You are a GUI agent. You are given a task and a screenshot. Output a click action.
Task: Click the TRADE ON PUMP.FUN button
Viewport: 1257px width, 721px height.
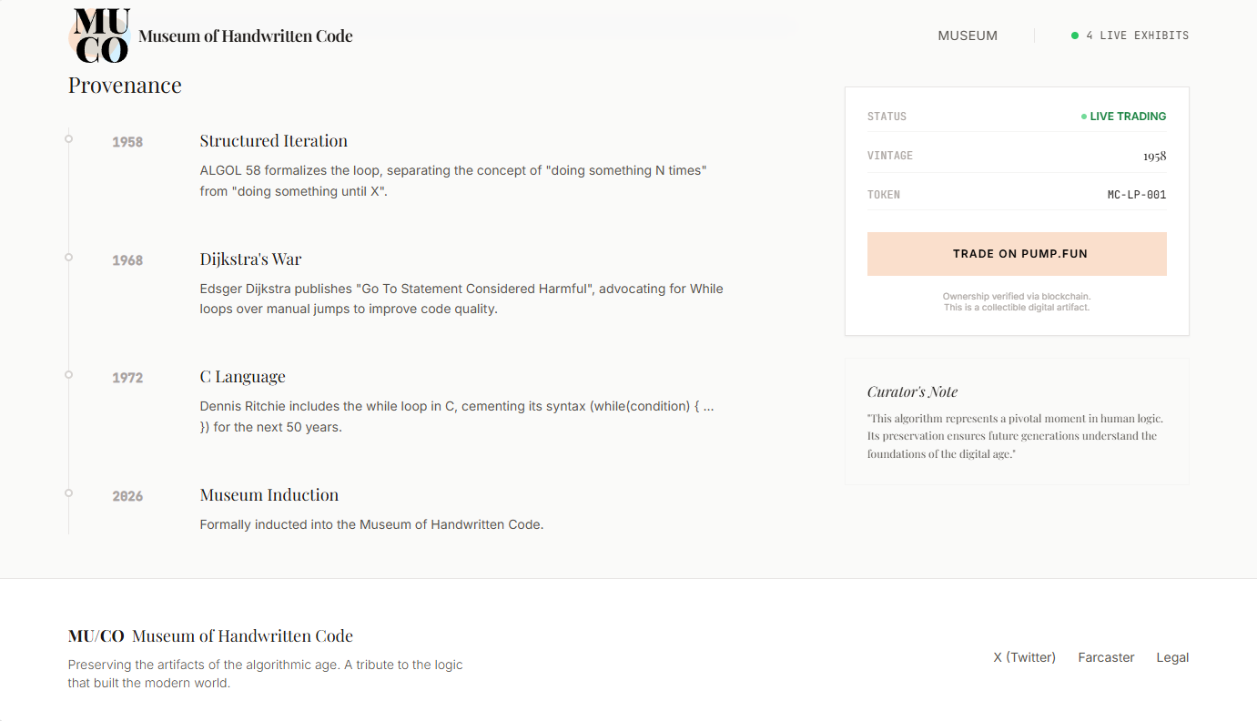pos(1017,253)
